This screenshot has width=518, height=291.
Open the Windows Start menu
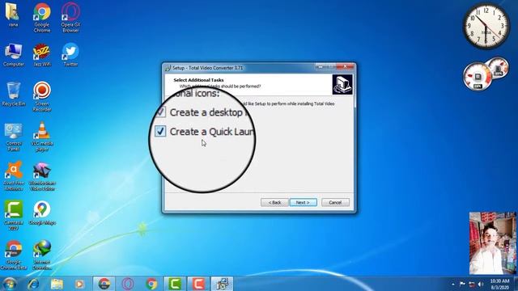pyautogui.click(x=9, y=284)
